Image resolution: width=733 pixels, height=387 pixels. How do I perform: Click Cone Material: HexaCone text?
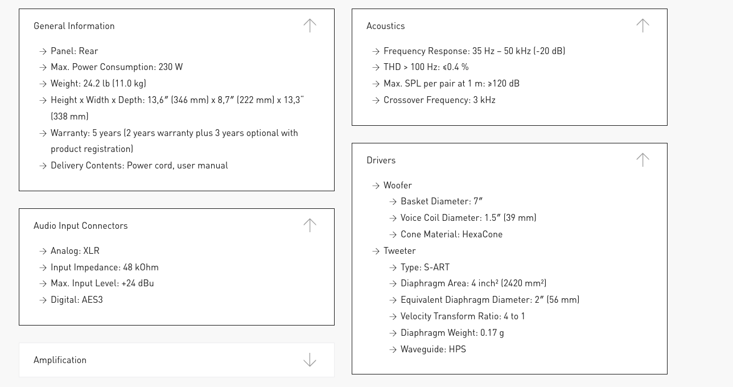point(451,234)
